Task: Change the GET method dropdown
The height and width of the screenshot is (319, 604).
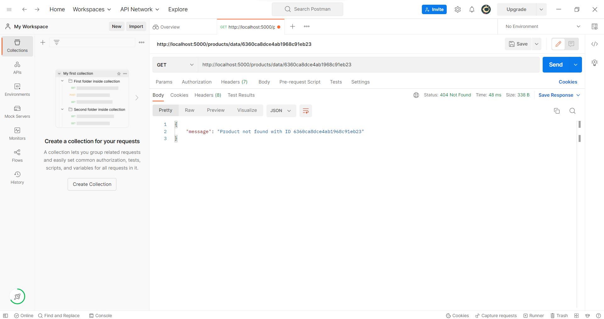Action: (175, 65)
